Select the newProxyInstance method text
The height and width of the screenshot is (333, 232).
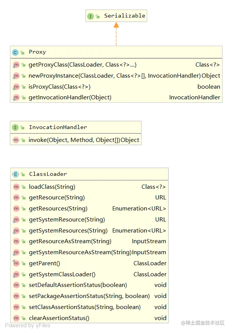[114, 76]
